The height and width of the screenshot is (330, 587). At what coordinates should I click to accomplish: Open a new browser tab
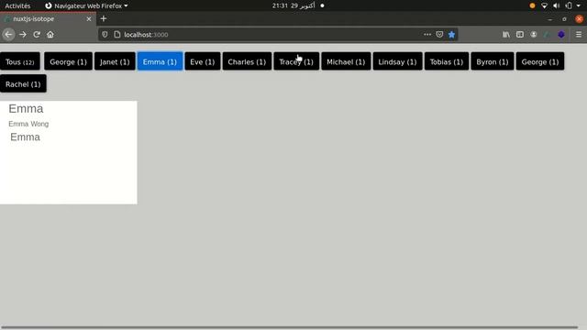tap(104, 18)
